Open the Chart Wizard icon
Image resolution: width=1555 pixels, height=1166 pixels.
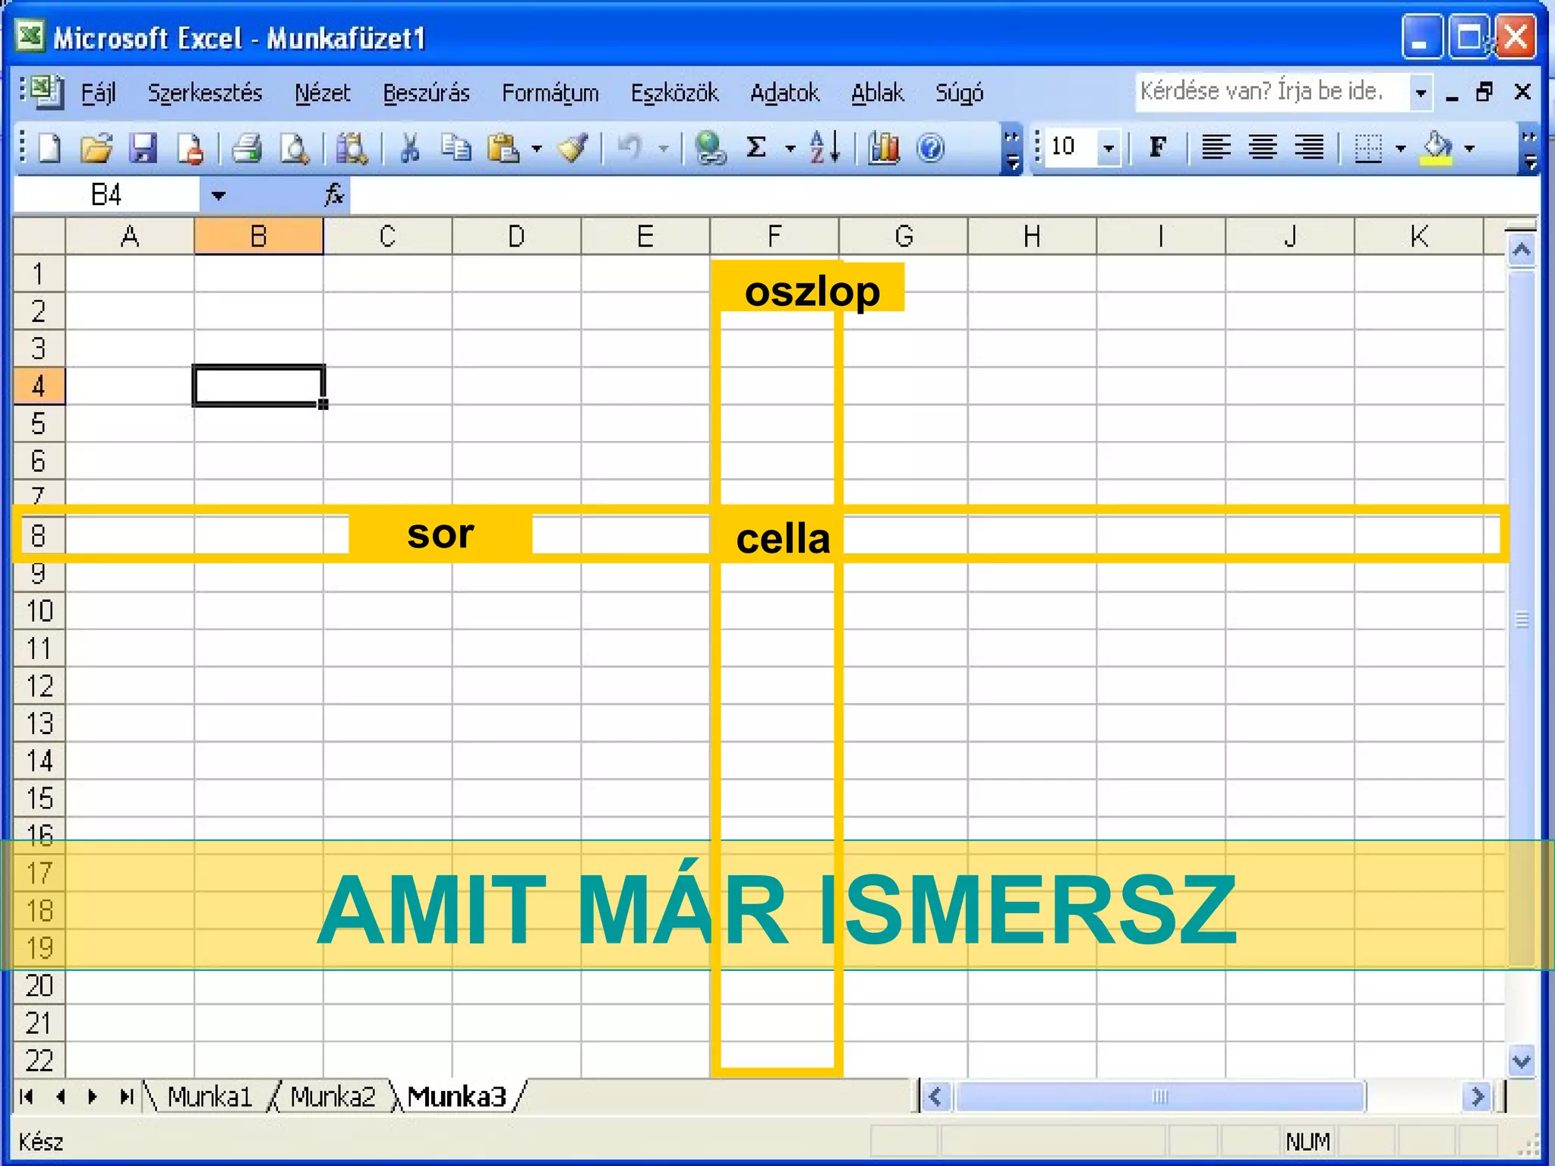pyautogui.click(x=884, y=147)
